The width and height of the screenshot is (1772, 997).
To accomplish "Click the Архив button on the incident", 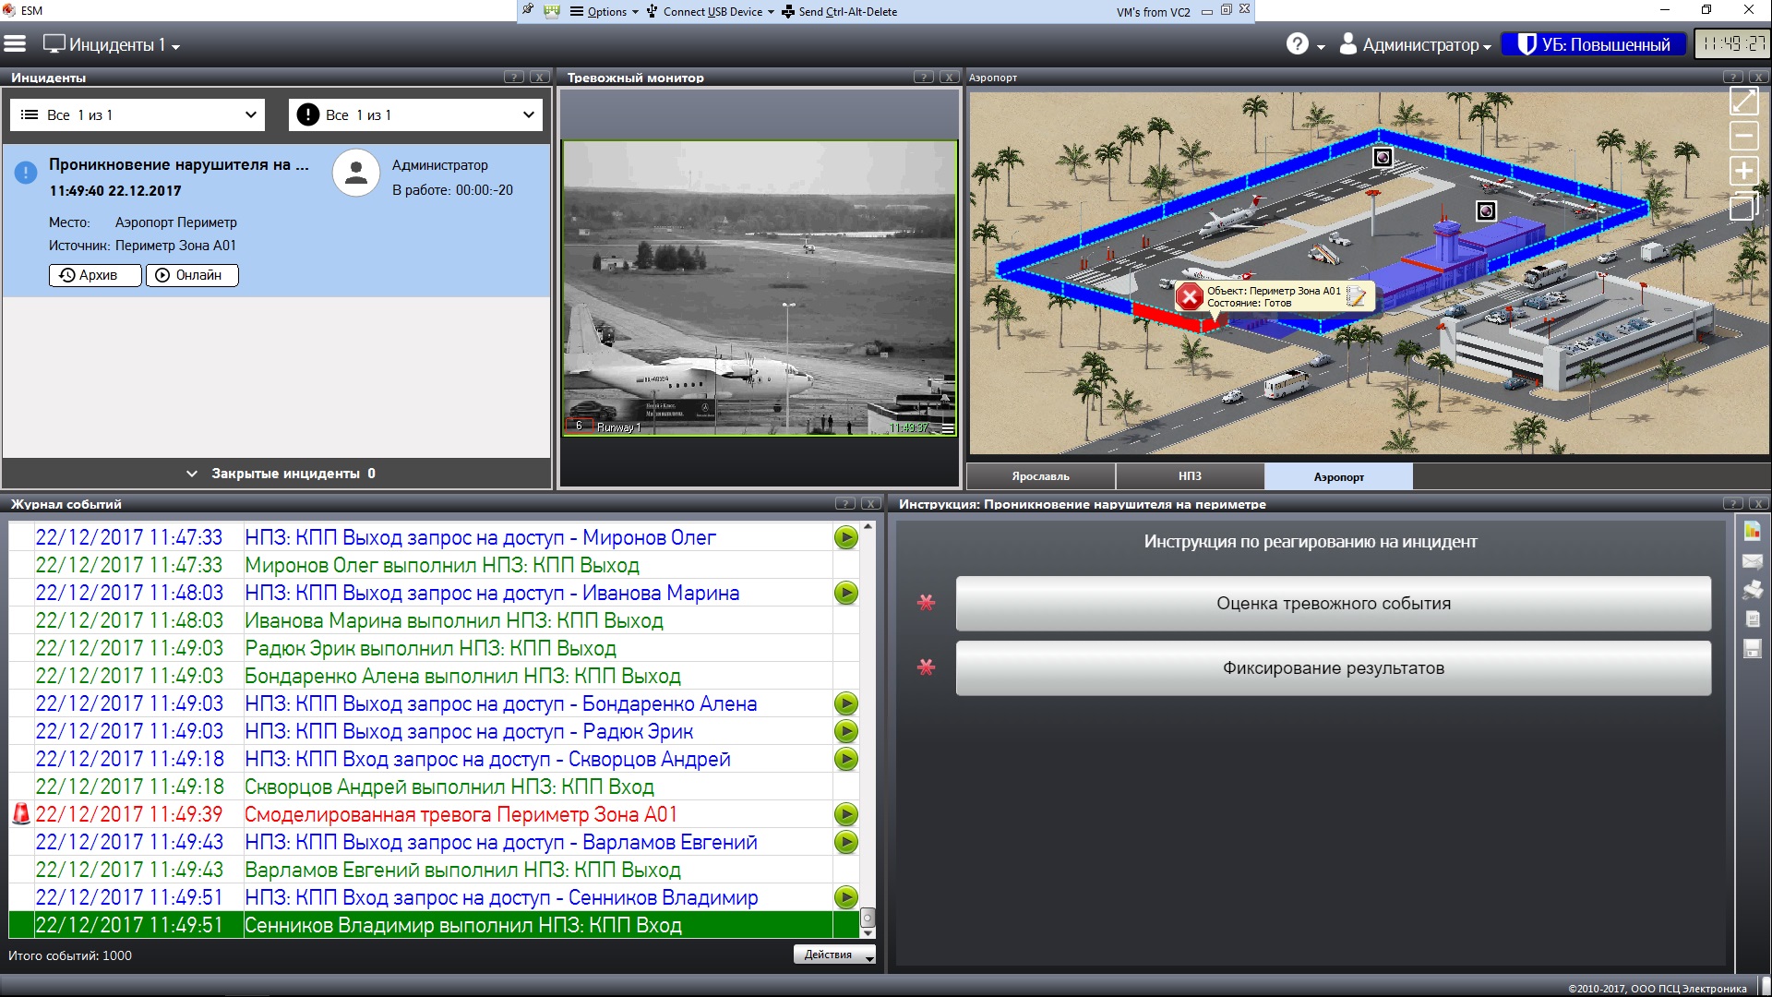I will tap(95, 275).
